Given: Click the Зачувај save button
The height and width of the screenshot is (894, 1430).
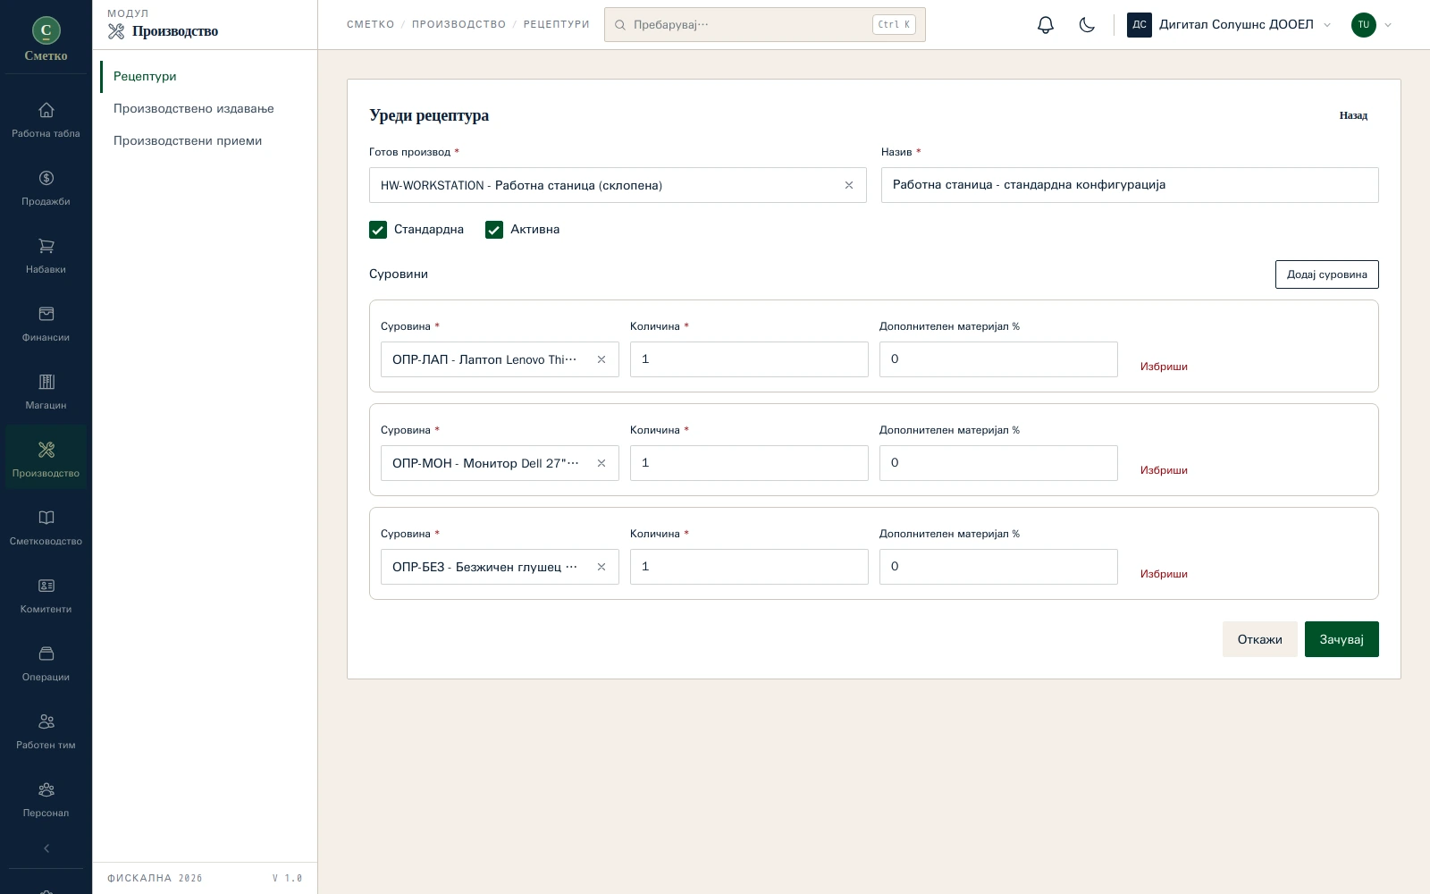Looking at the screenshot, I should point(1342,639).
